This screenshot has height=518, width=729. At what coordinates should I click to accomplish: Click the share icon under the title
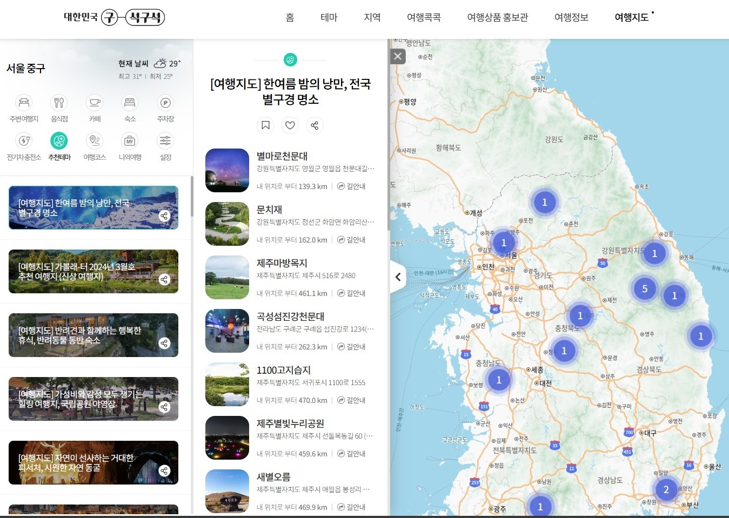315,125
